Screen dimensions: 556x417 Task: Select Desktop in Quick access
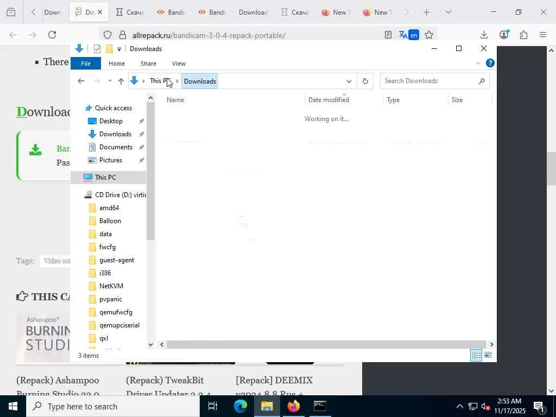tap(111, 121)
